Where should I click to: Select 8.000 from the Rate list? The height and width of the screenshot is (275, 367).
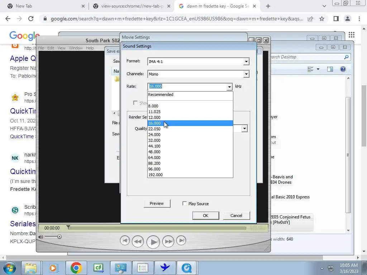pyautogui.click(x=190, y=106)
